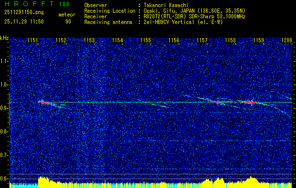Click the 1159 time axis marker
The image size is (296, 188).
tap(259, 40)
